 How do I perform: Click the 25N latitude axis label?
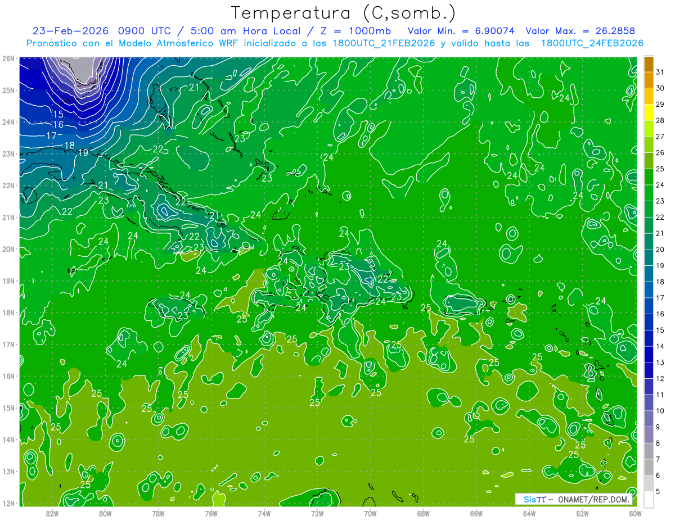(x=8, y=90)
